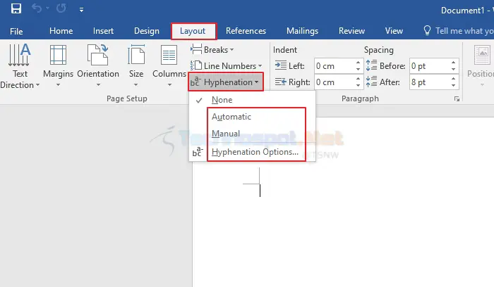Increase Spacing After value
Viewport: 494px width, 287px height.
[453, 79]
